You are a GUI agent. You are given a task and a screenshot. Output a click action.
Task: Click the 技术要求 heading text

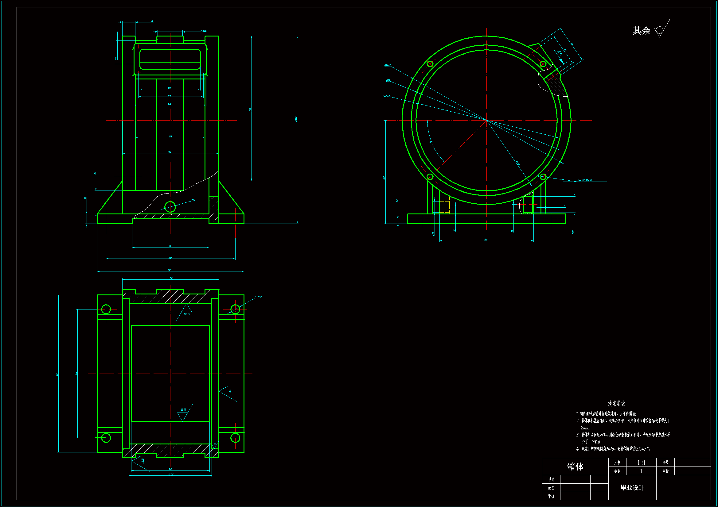pyautogui.click(x=616, y=403)
